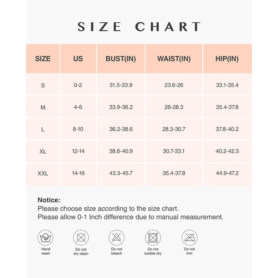Click waist value 23.6-26 cell

174,85
